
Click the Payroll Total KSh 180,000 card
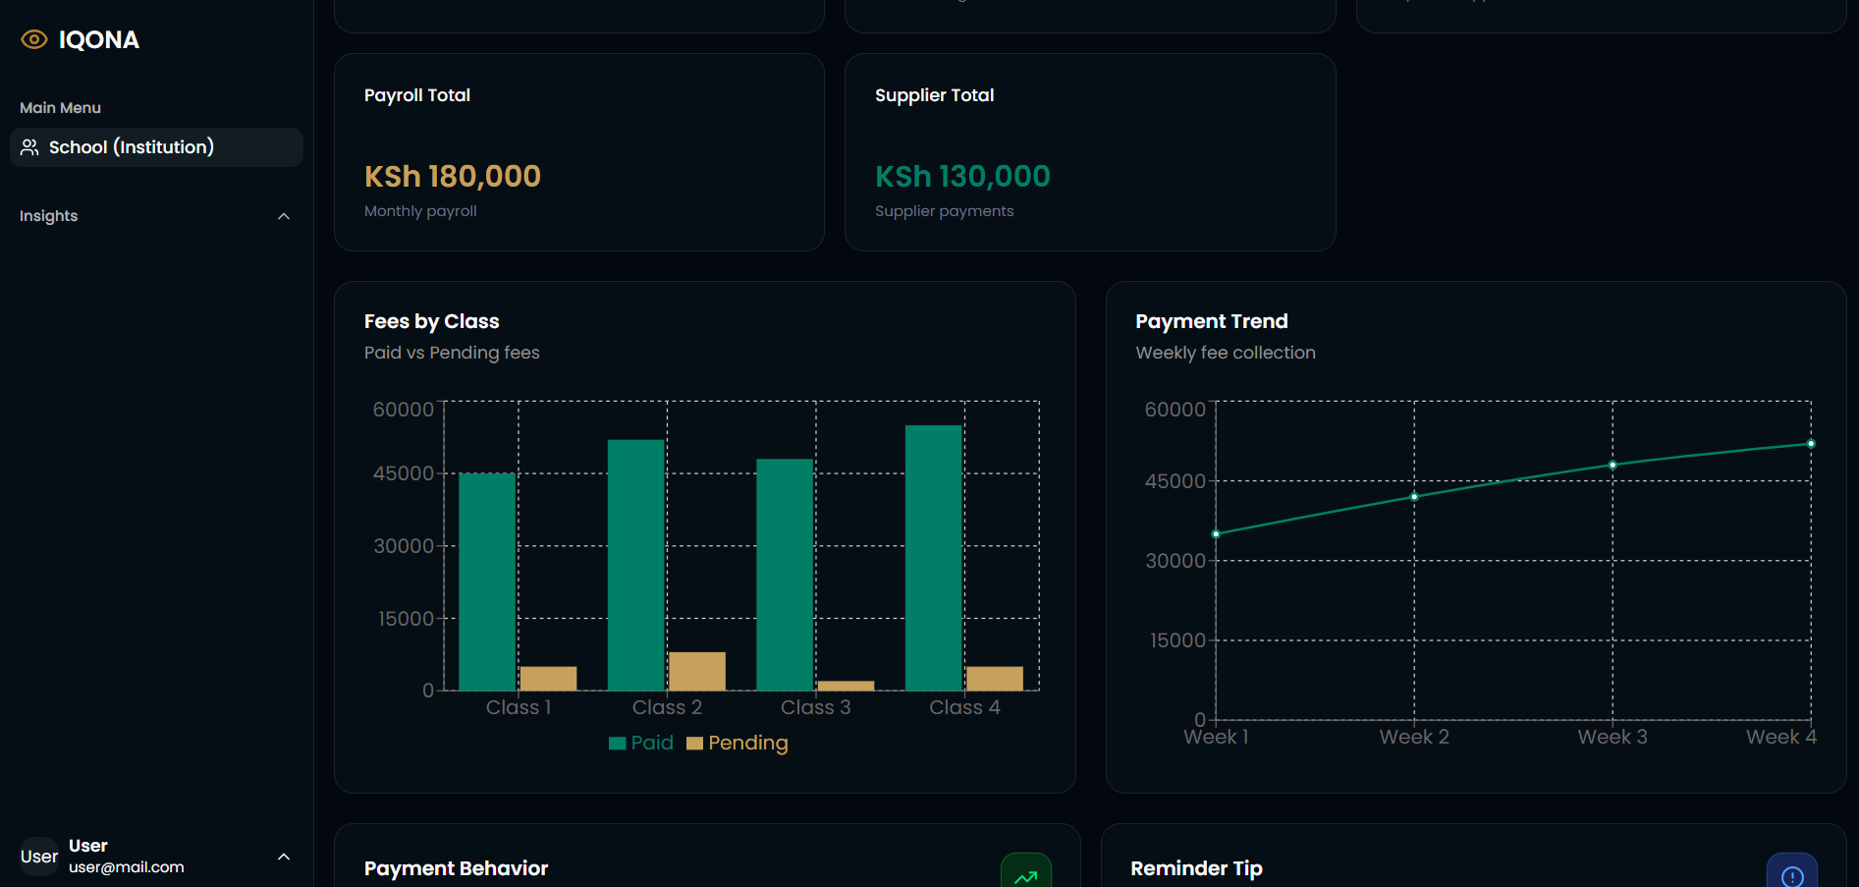pyautogui.click(x=578, y=152)
